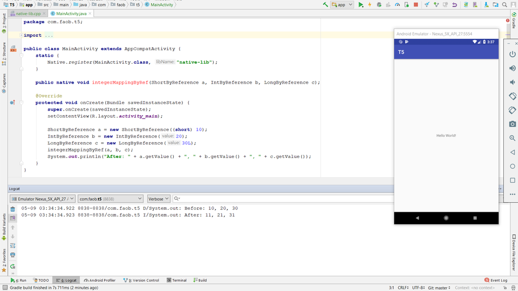This screenshot has width=518, height=291.
Task: Click emulator sidebar Overview square
Action: [513, 180]
